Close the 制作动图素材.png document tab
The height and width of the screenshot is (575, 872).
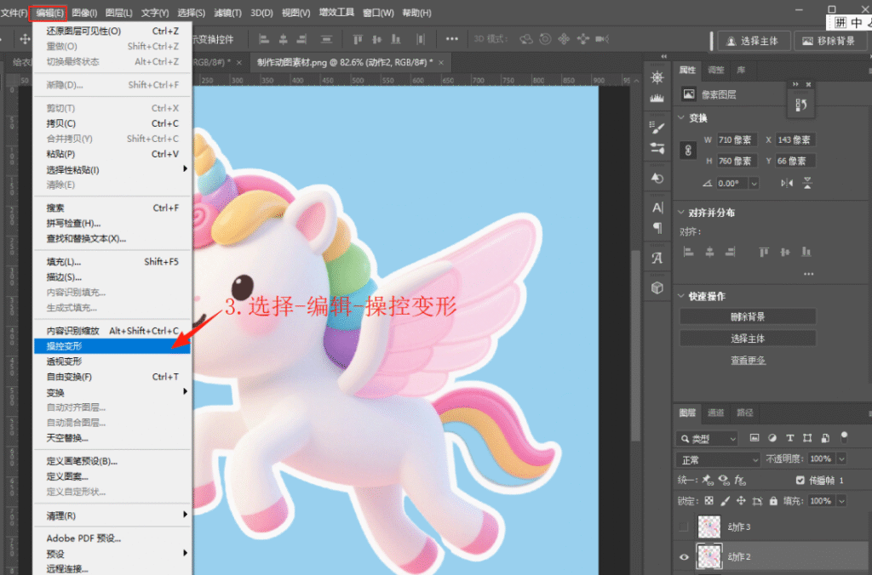(441, 62)
